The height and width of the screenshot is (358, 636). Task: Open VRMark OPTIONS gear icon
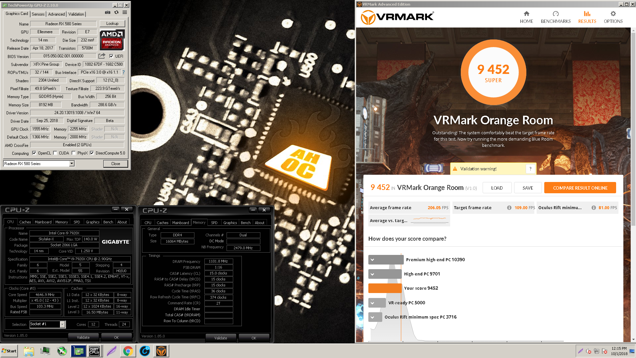point(613,14)
